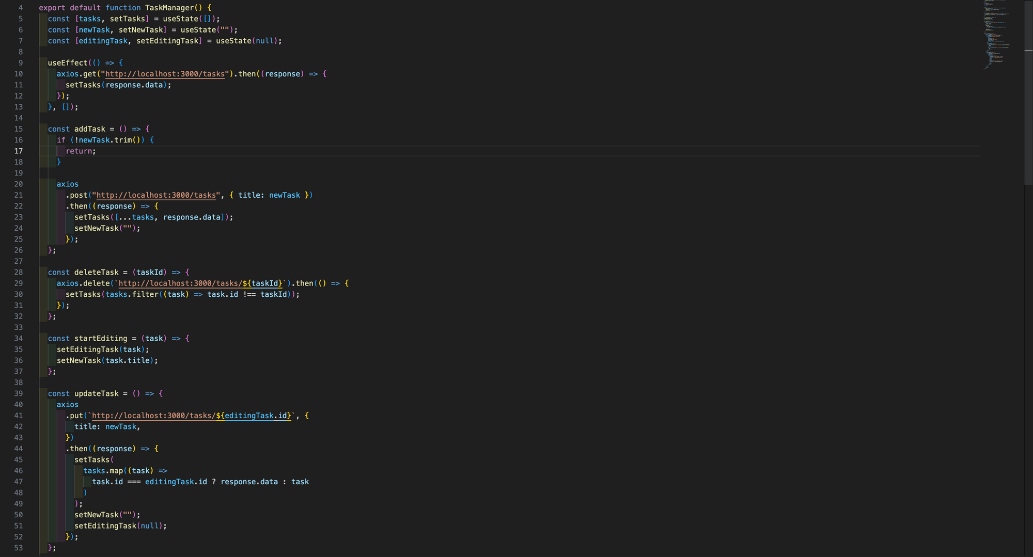Click useState(null) on the editingTask line
This screenshot has height=557, width=1033.
tap(248, 41)
